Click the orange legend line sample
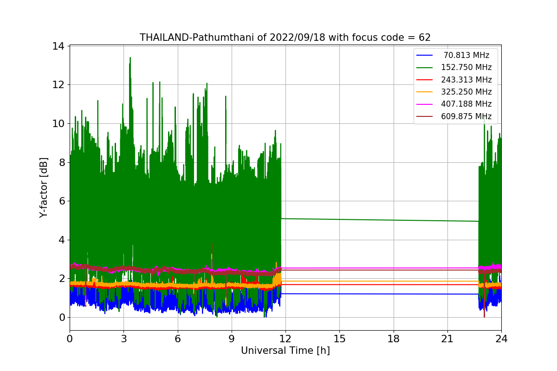The height and width of the screenshot is (371, 557). [425, 92]
